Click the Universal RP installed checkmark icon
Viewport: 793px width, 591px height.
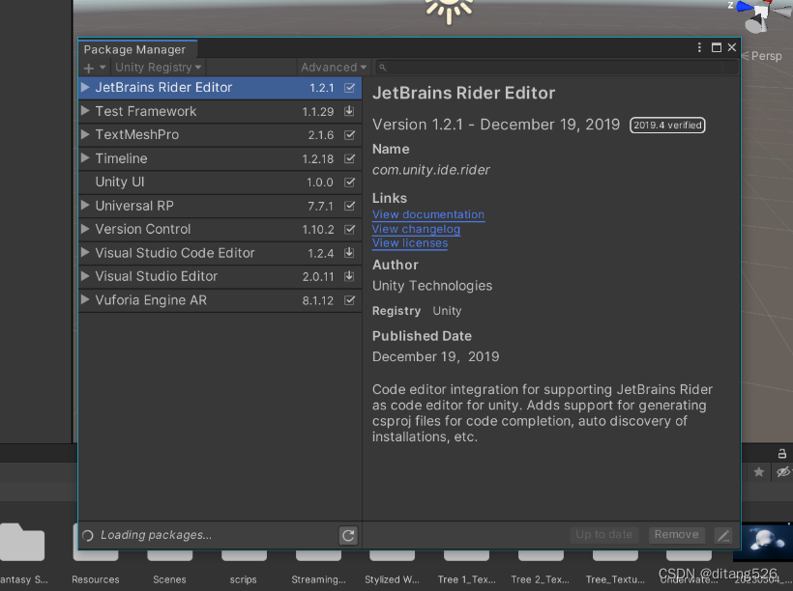click(x=349, y=206)
